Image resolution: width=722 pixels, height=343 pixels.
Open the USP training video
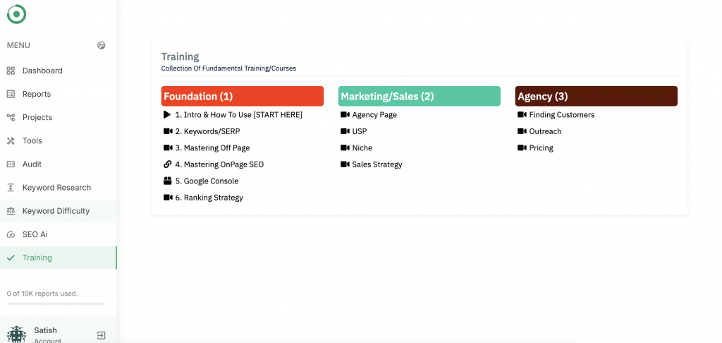[x=360, y=131]
